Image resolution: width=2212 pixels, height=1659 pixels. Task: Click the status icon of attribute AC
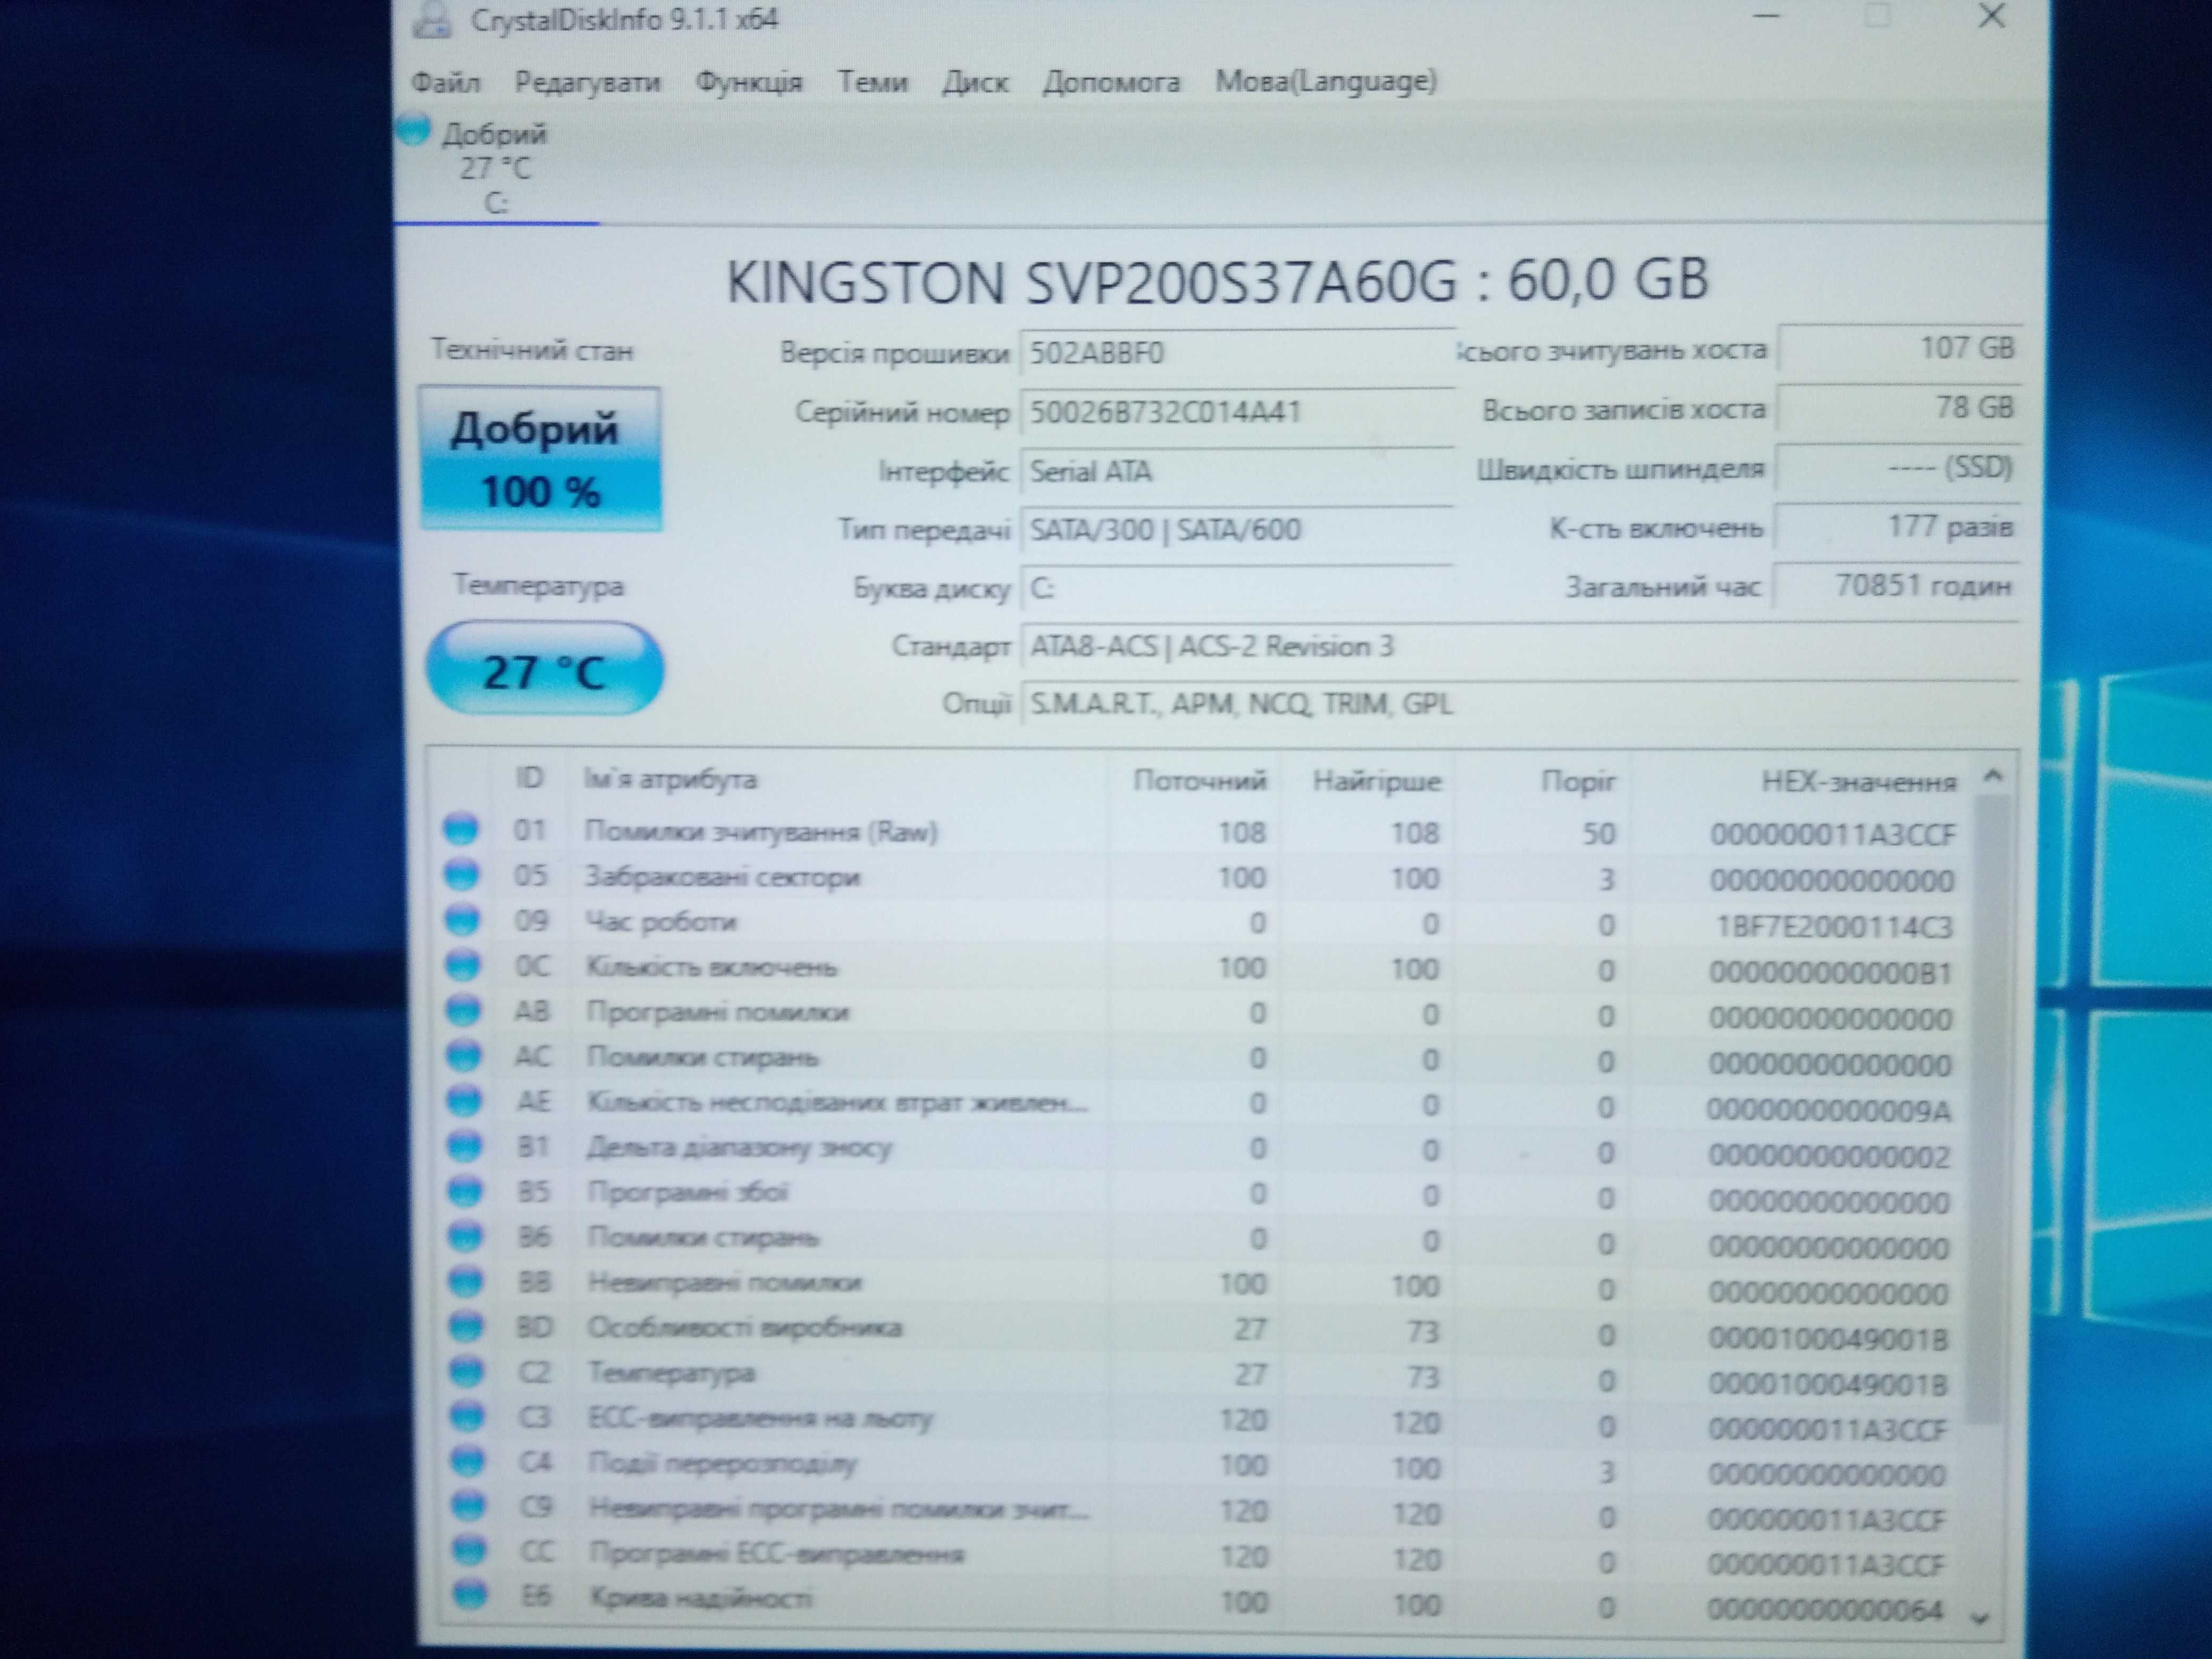pyautogui.click(x=463, y=1055)
